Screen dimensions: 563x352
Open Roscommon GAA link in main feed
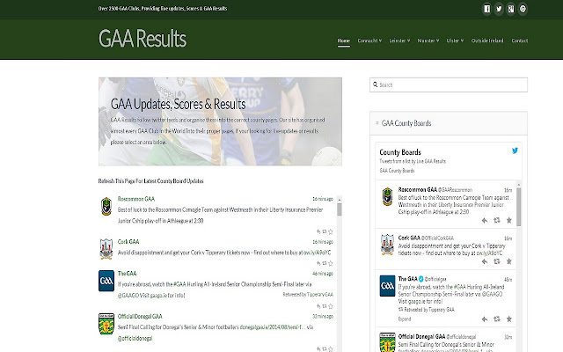(136, 199)
